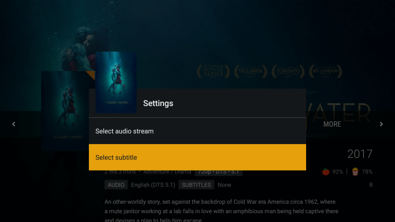This screenshot has height=222, width=395.
Task: Click the Telluride laurel badge
Action: (x=251, y=72)
